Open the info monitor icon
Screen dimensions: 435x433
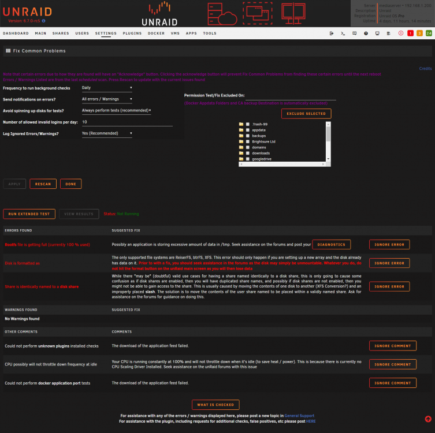pyautogui.click(x=377, y=33)
